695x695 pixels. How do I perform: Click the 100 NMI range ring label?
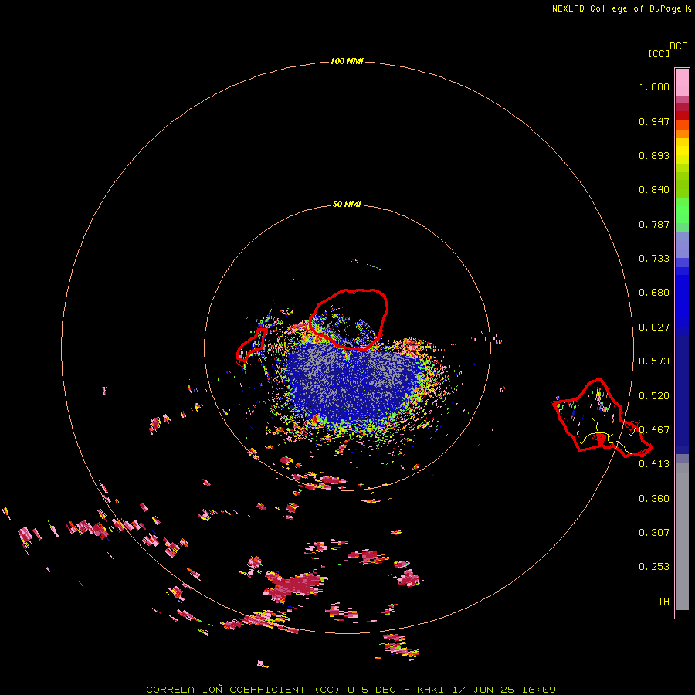point(347,61)
